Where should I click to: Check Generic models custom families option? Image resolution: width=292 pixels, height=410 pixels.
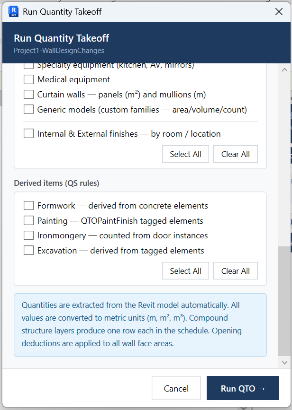[28, 109]
